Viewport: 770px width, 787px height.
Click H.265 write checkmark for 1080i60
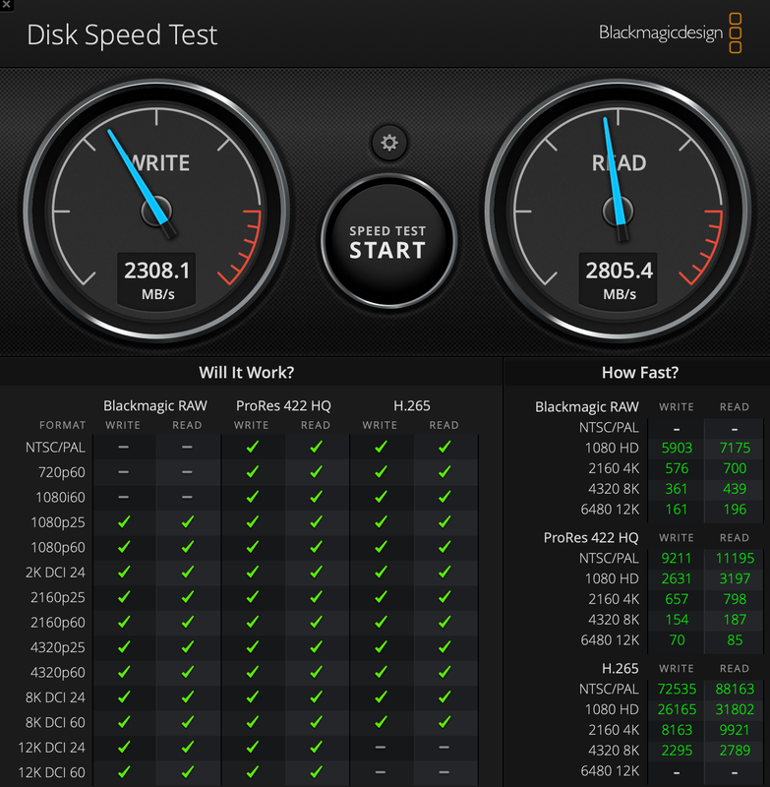pyautogui.click(x=381, y=497)
